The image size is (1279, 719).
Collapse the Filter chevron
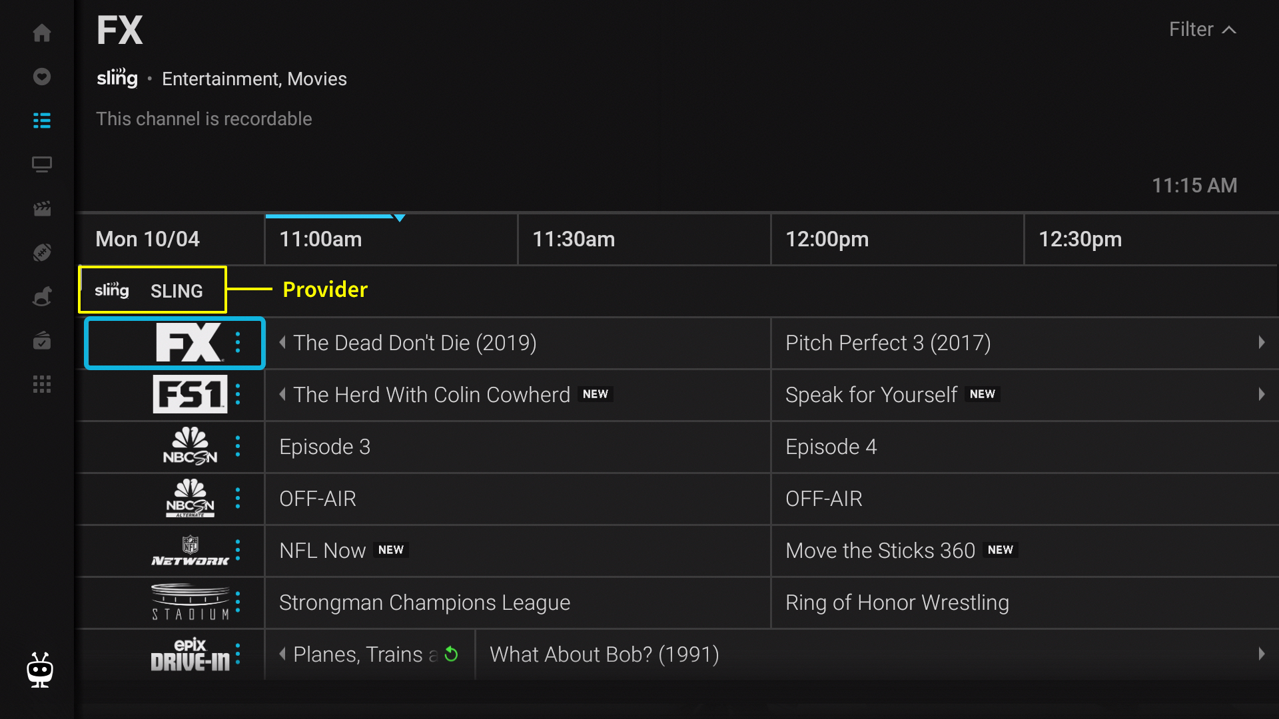pos(1229,30)
